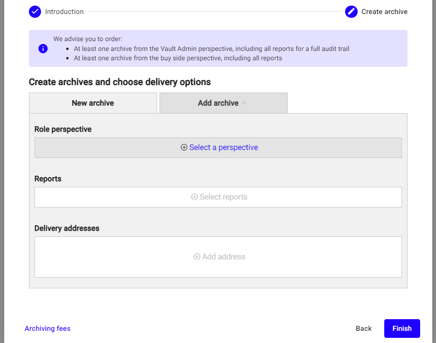Click the progress line between the wizard steps
This screenshot has height=343, width=436.
pos(215,12)
